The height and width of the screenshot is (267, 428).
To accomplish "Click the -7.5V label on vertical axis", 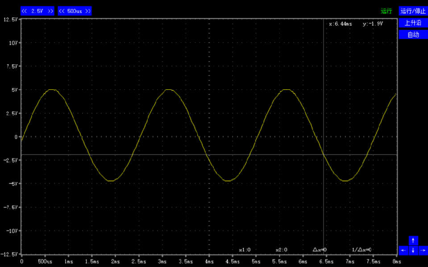I will (11, 208).
